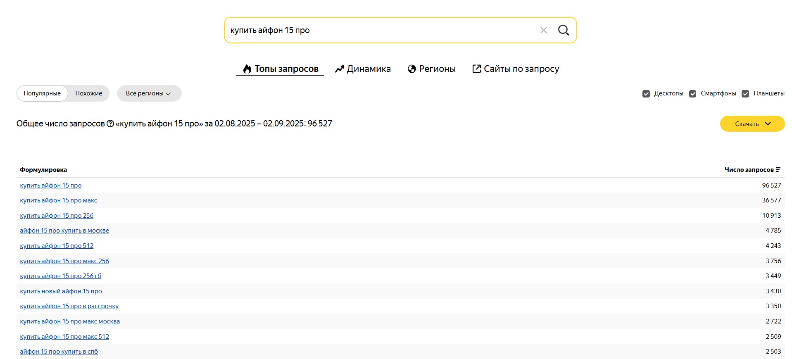Open купить новый айфон 15 про
Screen dimensions: 792x359
61,291
